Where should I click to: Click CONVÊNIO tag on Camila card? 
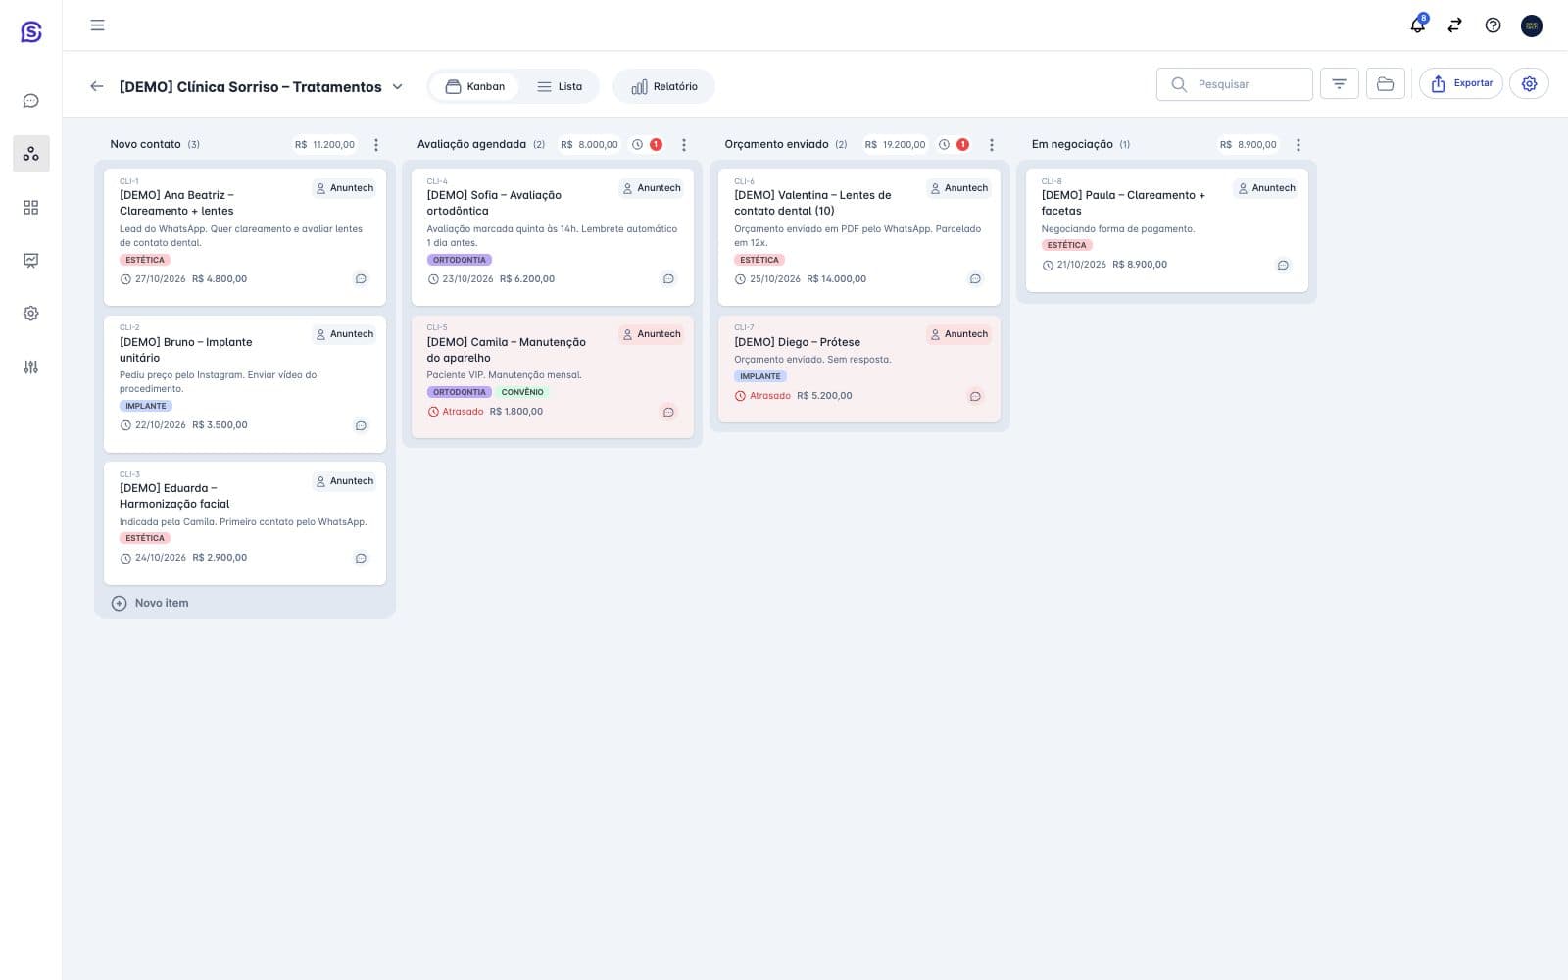(522, 392)
